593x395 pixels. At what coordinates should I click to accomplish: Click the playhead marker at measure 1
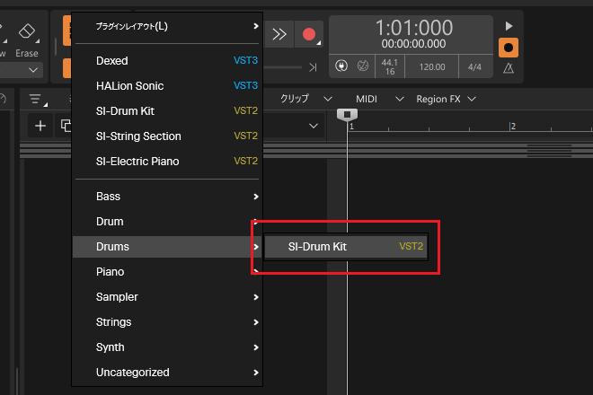coord(347,115)
